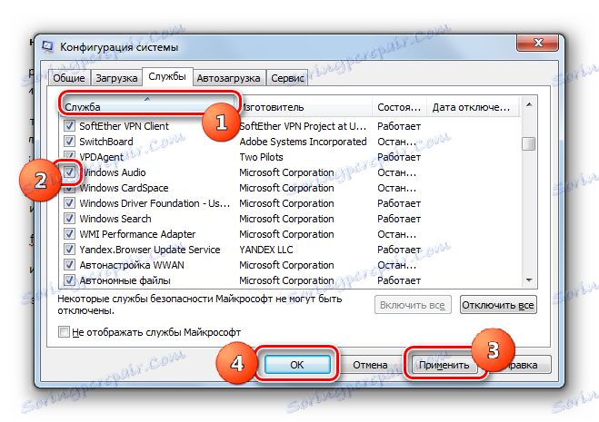This screenshot has width=599, height=422.
Task: Uncheck Yandex.Browser Update Service
Action: coord(69,250)
